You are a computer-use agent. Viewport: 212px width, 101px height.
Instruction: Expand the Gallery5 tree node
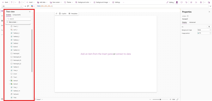coord(9,81)
